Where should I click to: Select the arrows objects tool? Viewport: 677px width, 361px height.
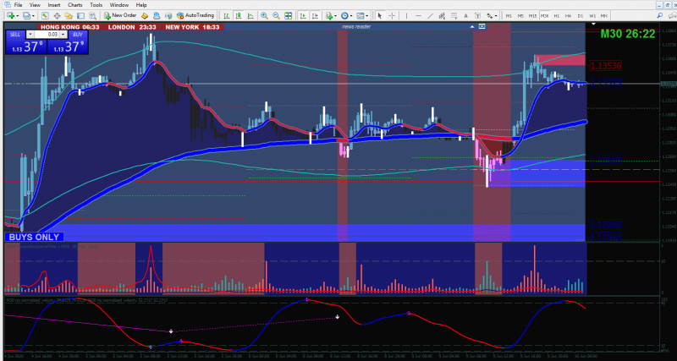point(490,15)
